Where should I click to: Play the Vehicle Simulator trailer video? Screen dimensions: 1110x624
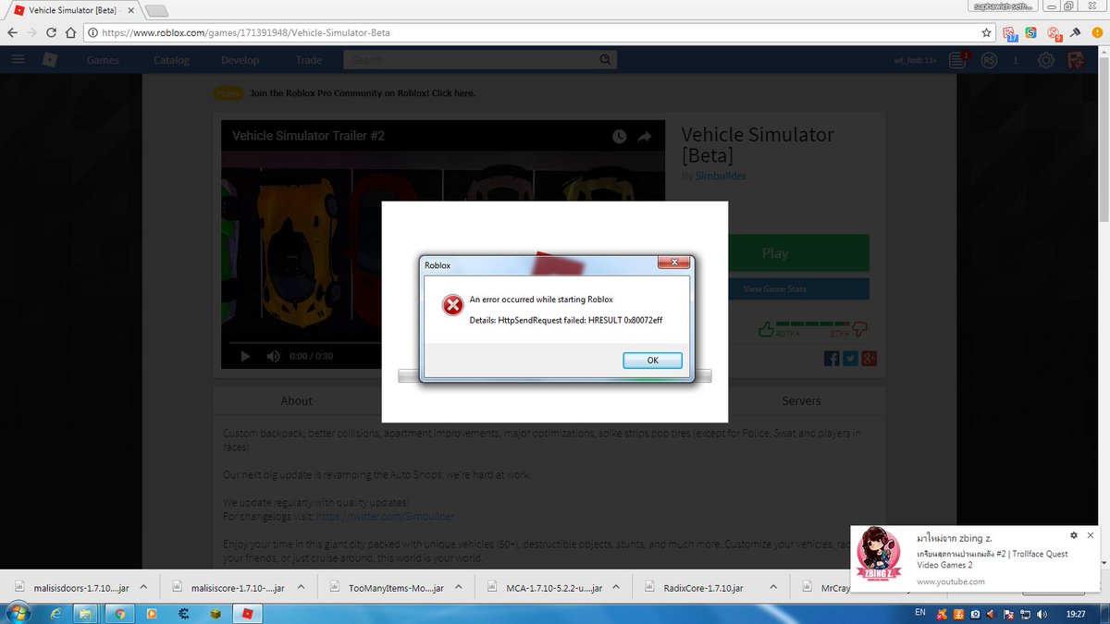[x=245, y=356]
